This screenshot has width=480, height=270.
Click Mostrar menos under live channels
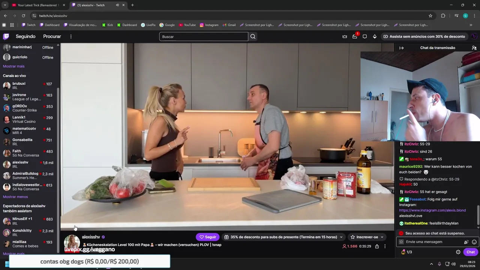15,197
